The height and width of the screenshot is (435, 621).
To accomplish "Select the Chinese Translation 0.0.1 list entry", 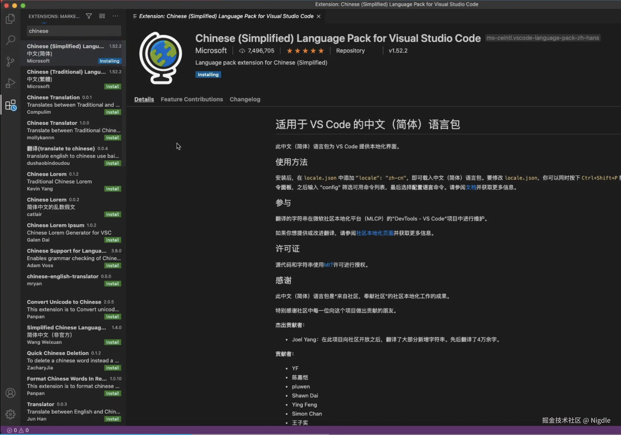I will coord(73,104).
